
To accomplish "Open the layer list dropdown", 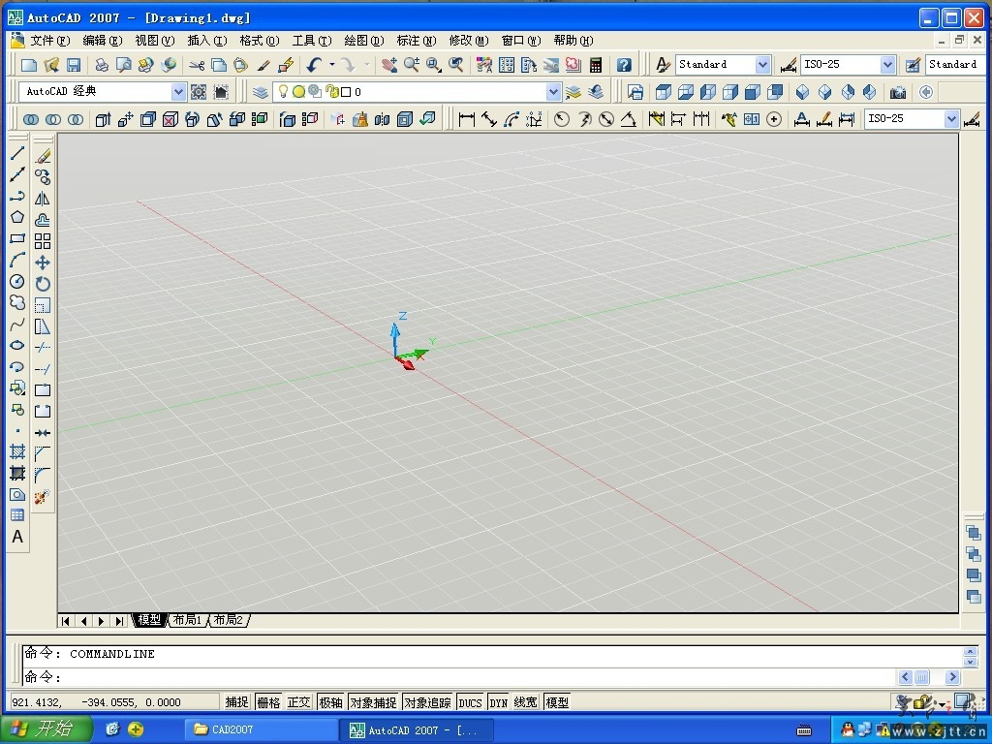I will pyautogui.click(x=553, y=92).
